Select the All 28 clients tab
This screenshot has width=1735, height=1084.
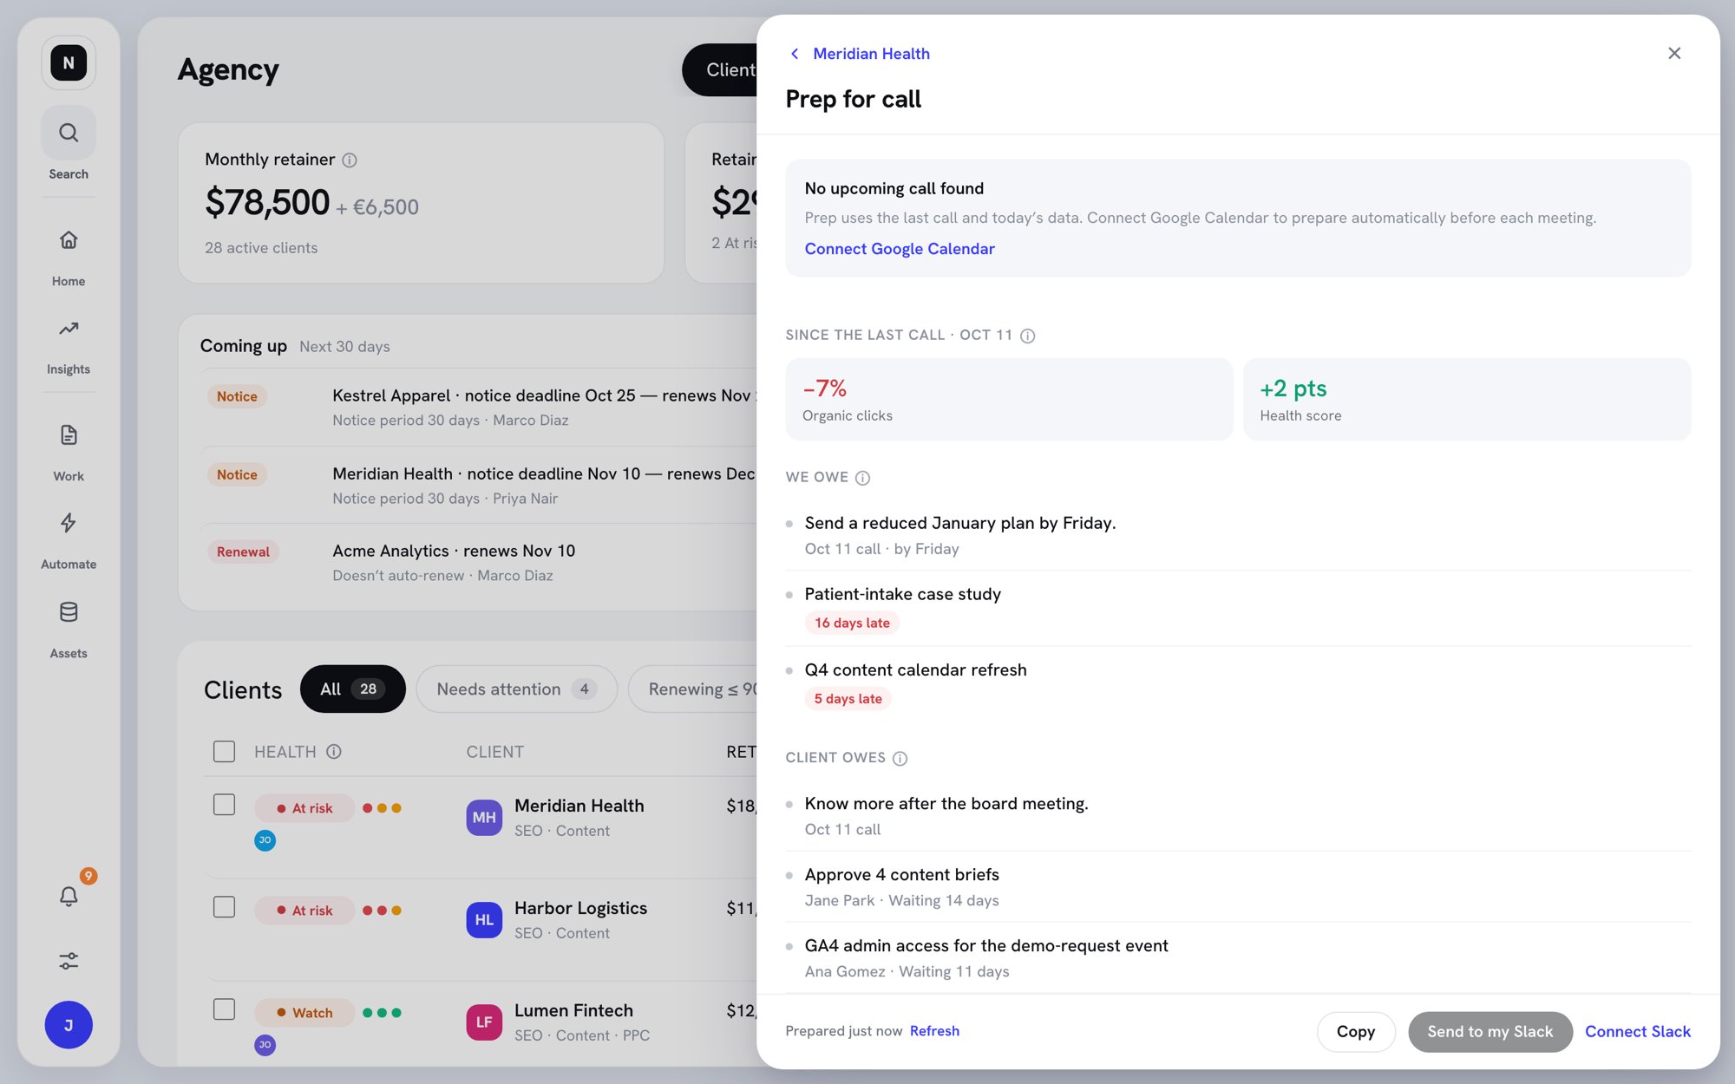[x=352, y=689]
